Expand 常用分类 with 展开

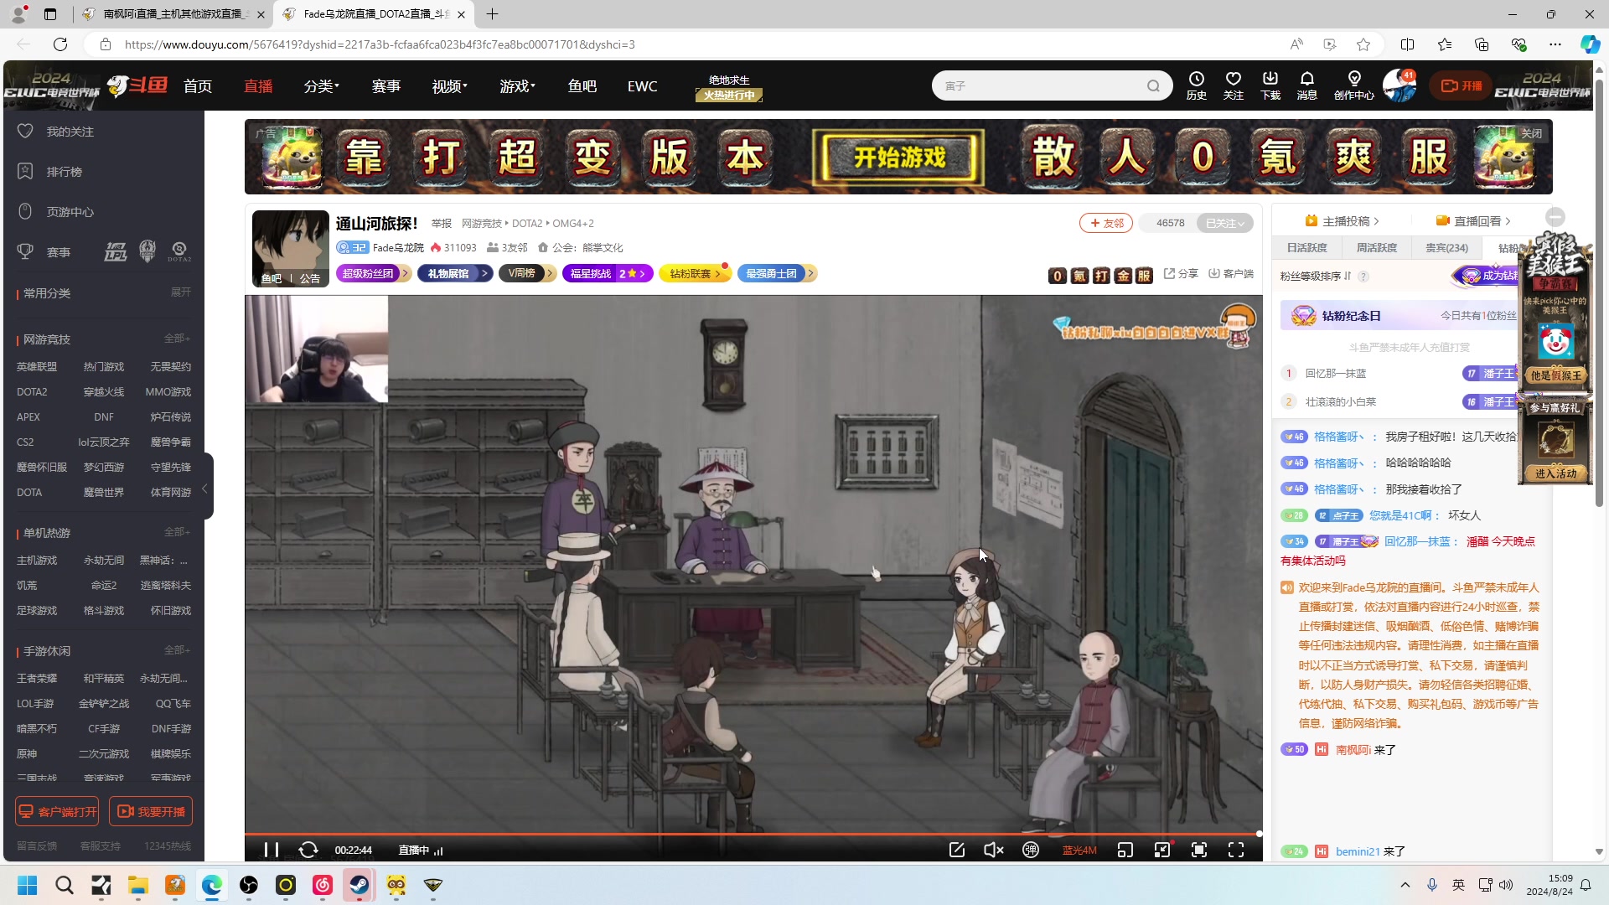(181, 292)
